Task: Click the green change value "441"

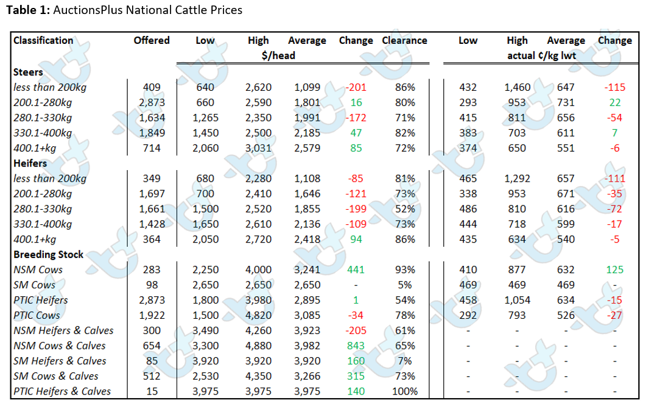Action: [x=356, y=270]
